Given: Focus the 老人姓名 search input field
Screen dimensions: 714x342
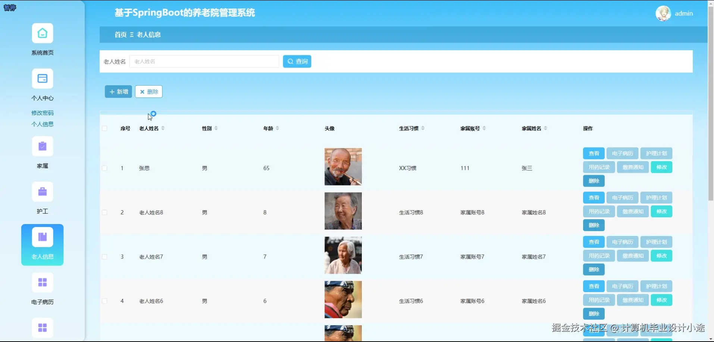Looking at the screenshot, I should [x=204, y=62].
